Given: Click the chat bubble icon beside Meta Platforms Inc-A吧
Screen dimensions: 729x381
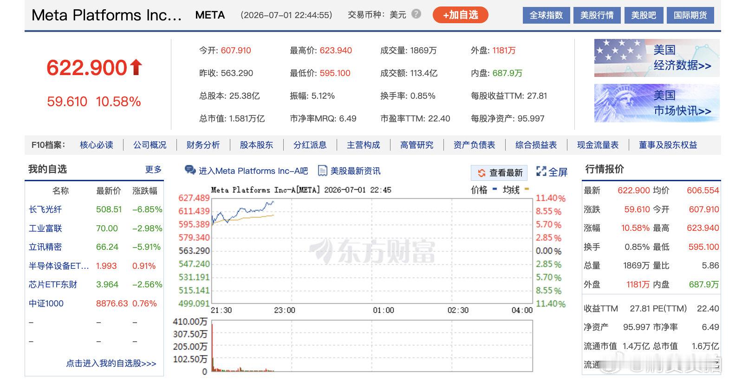Looking at the screenshot, I should tap(190, 170).
